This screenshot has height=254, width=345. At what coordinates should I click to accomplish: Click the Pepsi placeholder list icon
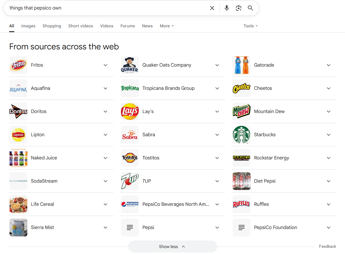point(130,228)
